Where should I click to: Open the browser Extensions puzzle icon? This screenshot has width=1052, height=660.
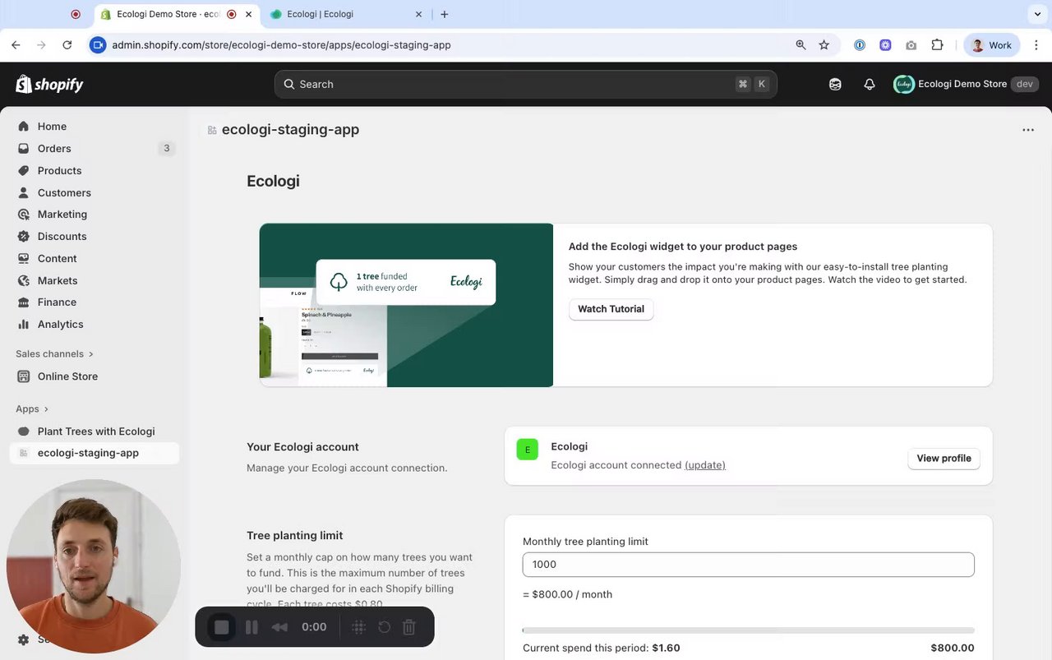click(x=937, y=45)
